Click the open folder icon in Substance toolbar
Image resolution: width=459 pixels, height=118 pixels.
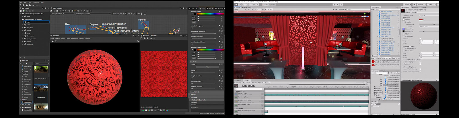[27, 5]
